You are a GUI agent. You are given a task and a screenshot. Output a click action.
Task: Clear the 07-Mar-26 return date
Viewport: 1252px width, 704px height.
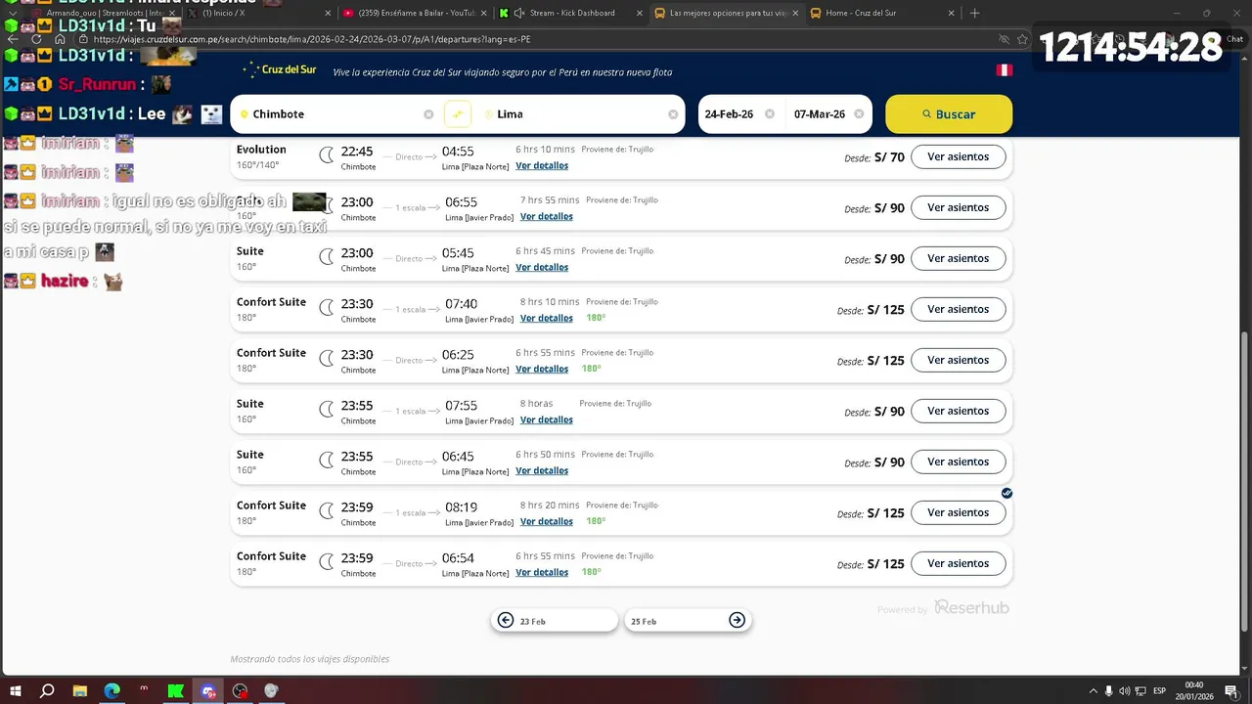tap(859, 114)
